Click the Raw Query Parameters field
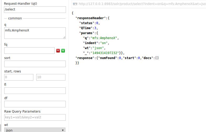206x132 pixels. [x=35, y=118]
